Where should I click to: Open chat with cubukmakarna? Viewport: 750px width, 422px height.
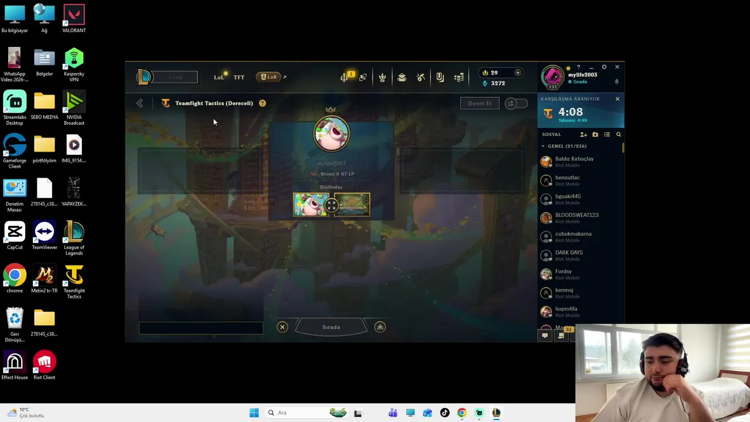coord(580,236)
